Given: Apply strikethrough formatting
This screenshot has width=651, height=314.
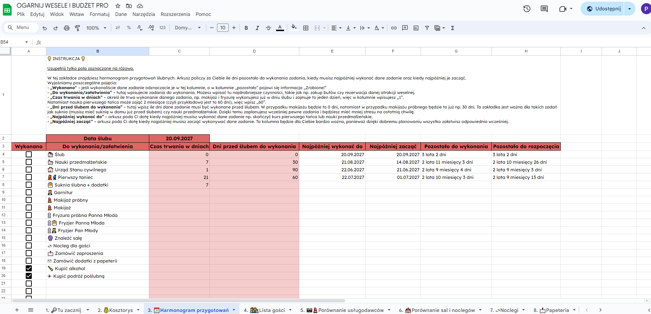Looking at the screenshot, I should pyautogui.click(x=268, y=28).
